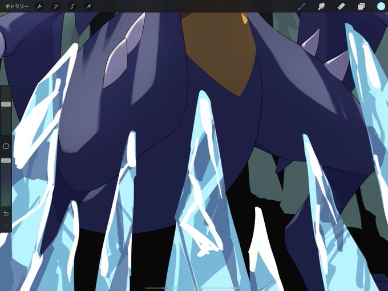This screenshot has height=291, width=388.
Task: Open the Adjustments magic wand menu
Action: click(56, 6)
